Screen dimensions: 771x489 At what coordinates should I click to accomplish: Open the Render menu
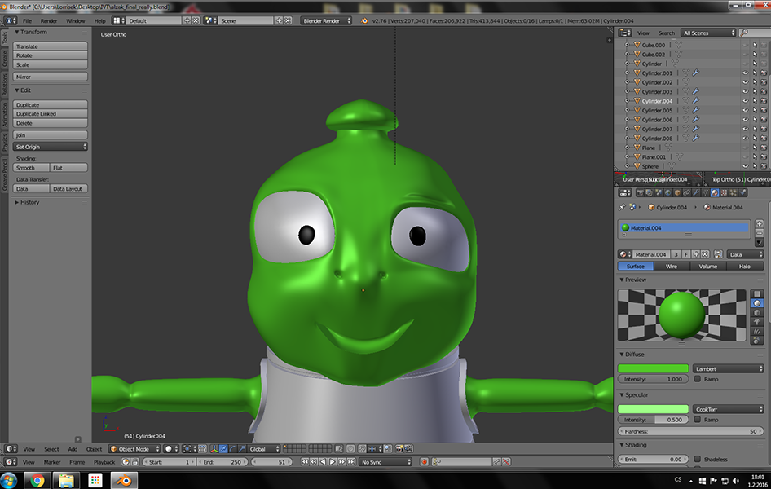click(49, 20)
